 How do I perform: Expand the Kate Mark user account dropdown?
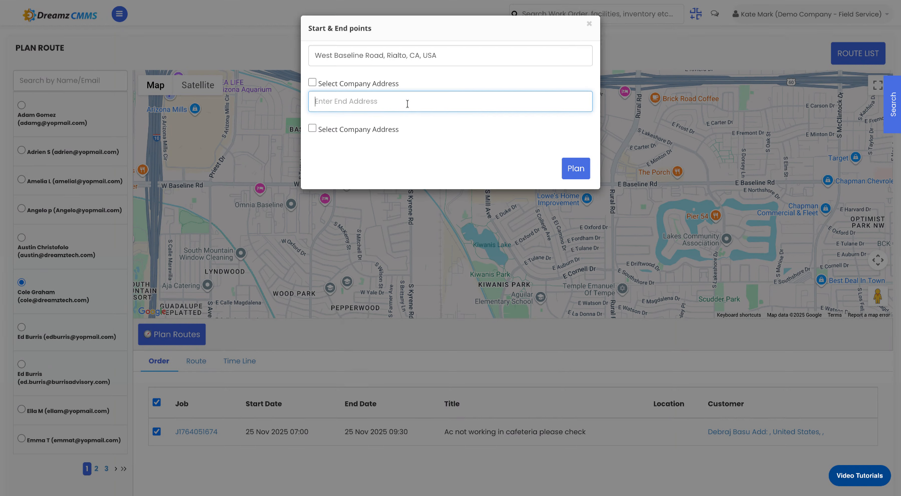coord(810,14)
